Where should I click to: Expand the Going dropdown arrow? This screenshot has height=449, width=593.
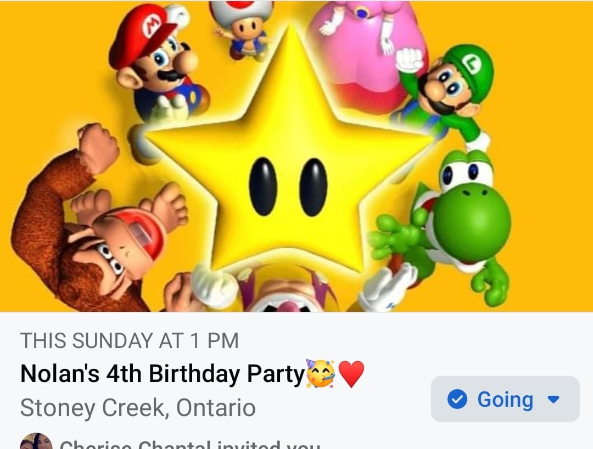click(553, 399)
